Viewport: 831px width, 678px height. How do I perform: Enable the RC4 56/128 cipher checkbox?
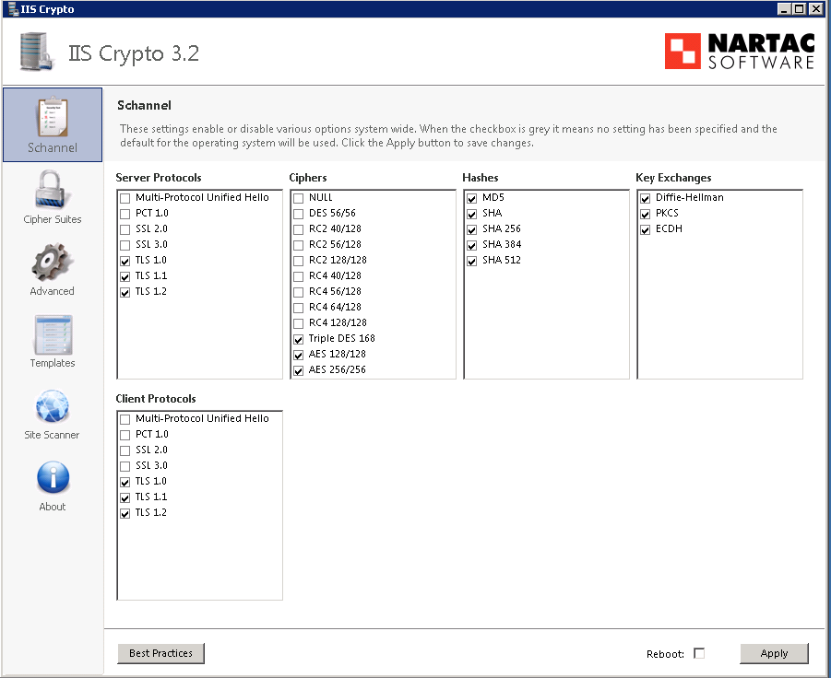(x=299, y=292)
